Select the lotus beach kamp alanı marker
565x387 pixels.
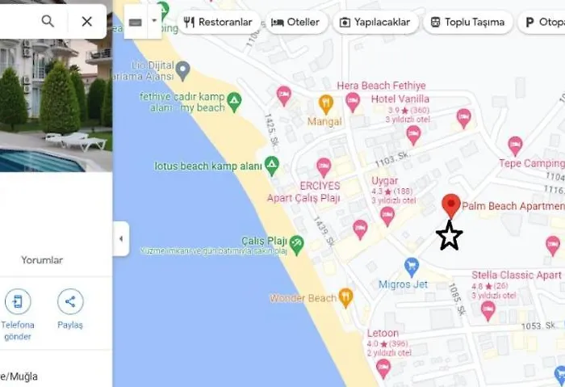[272, 166]
